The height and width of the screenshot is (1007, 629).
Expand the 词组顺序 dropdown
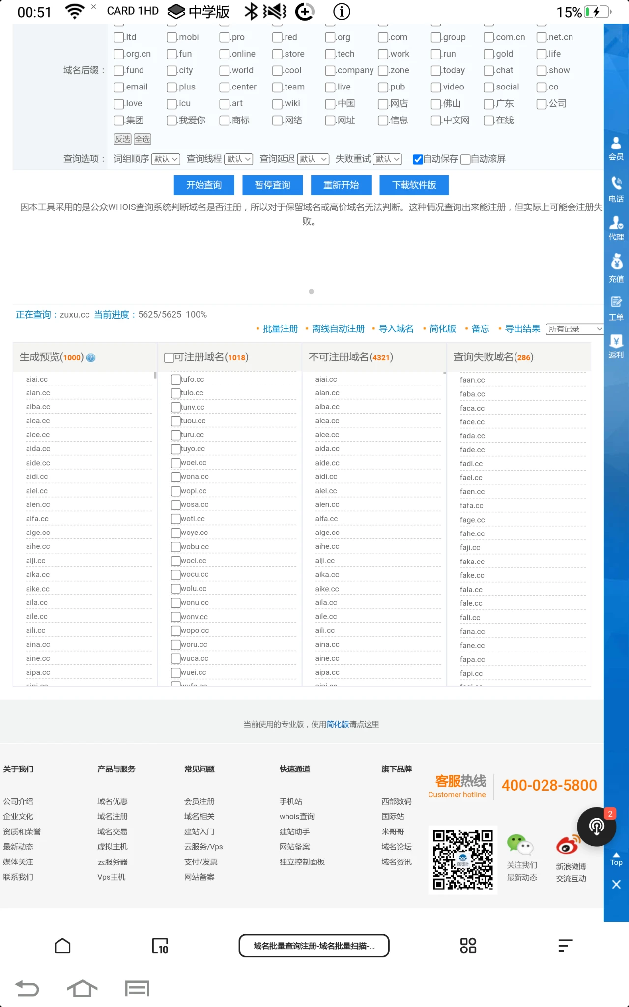click(166, 159)
